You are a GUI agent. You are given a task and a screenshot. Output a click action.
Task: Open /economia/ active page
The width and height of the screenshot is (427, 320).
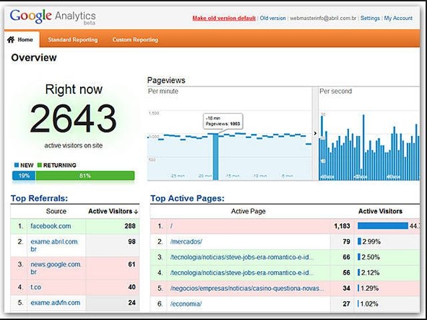tap(185, 304)
